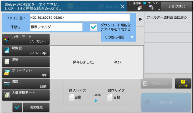
Task: Click the 保存しました。 message text
Action: [84, 62]
